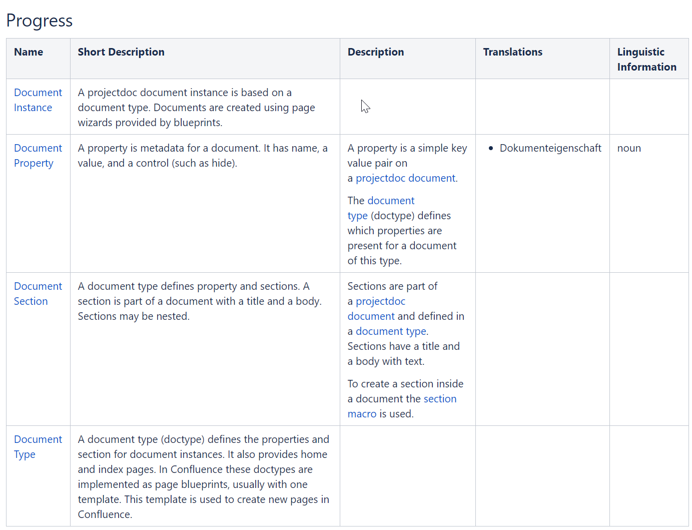
Task: Click the Linguistic Information column header
Action: pyautogui.click(x=646, y=59)
